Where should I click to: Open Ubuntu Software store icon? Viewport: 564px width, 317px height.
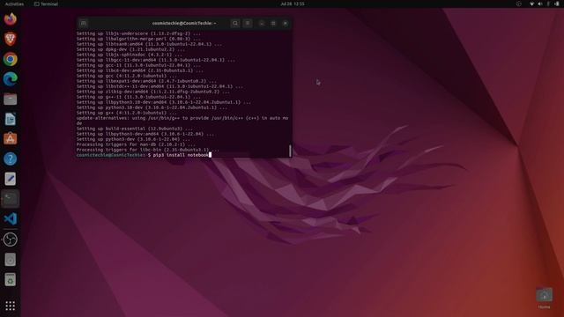(10, 139)
